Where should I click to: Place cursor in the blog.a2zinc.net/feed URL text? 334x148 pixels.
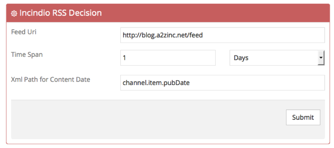pyautogui.click(x=163, y=35)
